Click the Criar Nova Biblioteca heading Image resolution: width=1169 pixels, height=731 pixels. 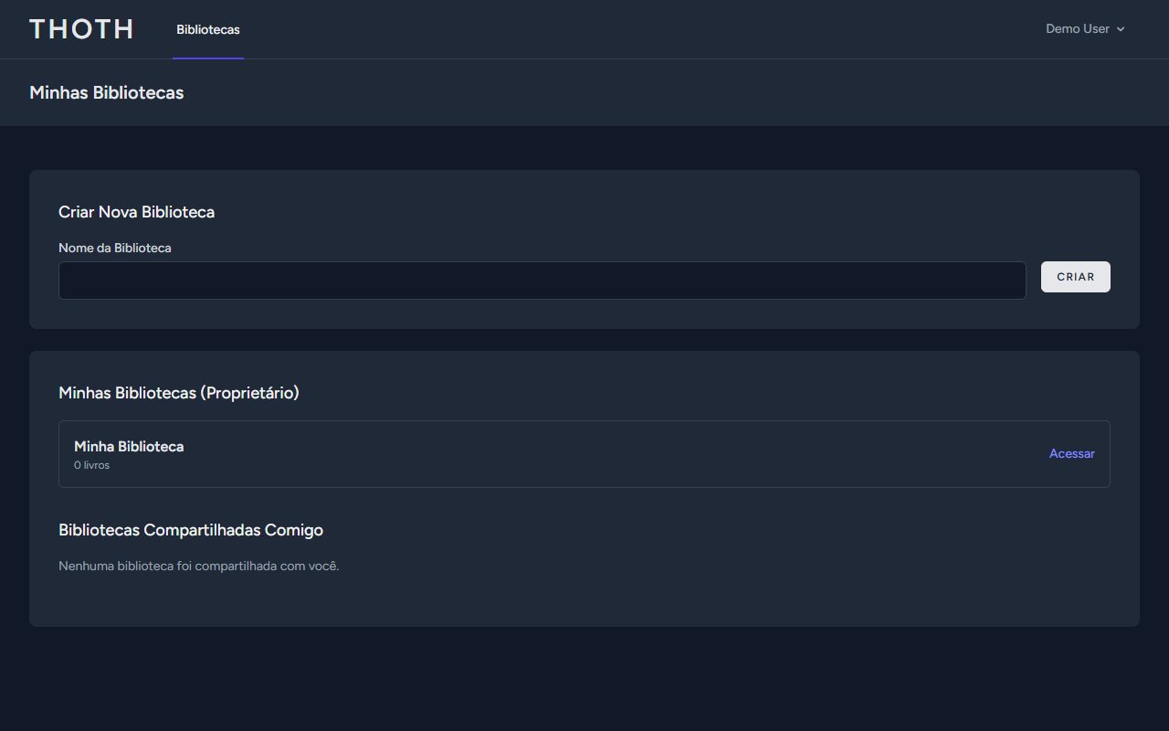tap(137, 212)
